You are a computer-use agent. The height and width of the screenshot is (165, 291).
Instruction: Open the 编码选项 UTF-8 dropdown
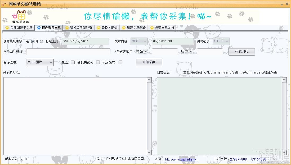click(221, 41)
